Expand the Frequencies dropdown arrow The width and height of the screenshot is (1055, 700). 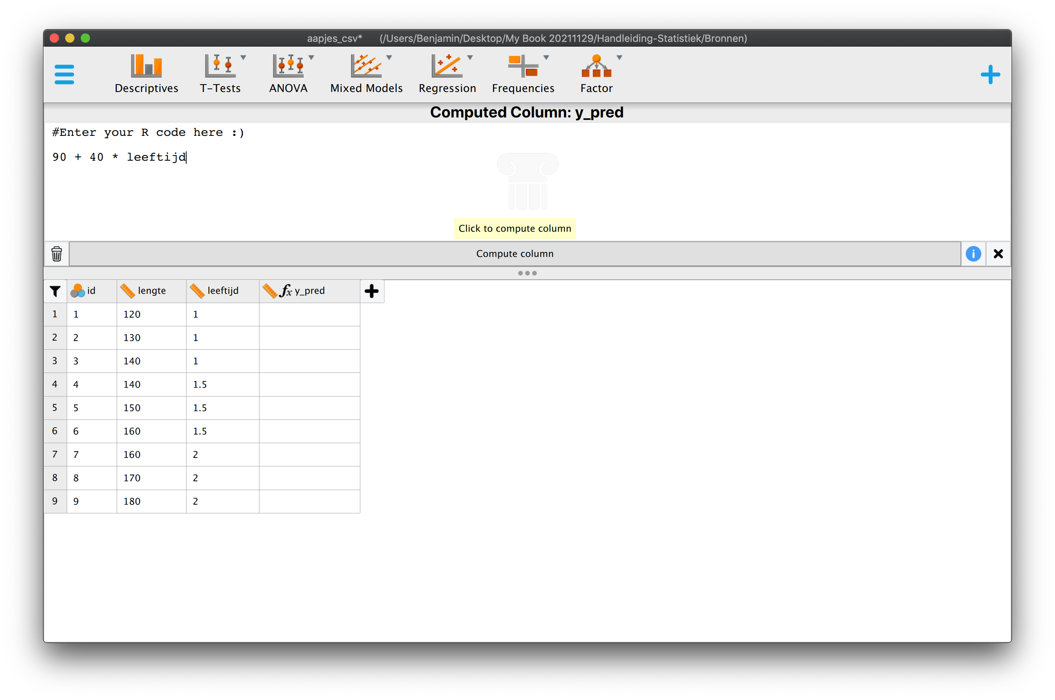pos(546,57)
